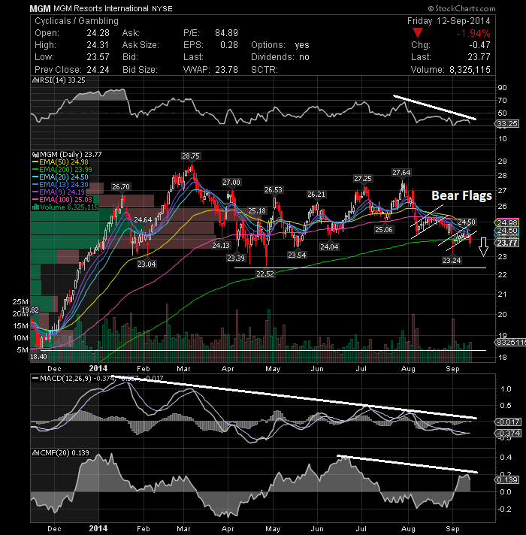
Task: Click the Friday 12-Sep-2014 date
Action: pos(449,21)
